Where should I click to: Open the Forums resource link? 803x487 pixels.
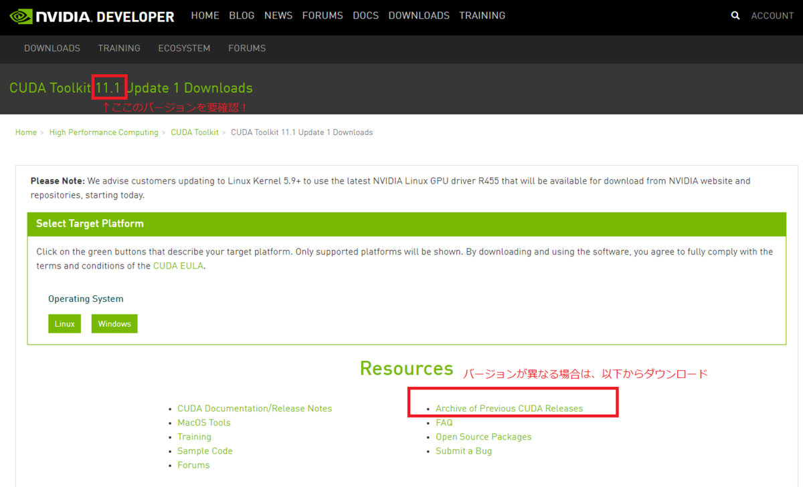pos(193,465)
